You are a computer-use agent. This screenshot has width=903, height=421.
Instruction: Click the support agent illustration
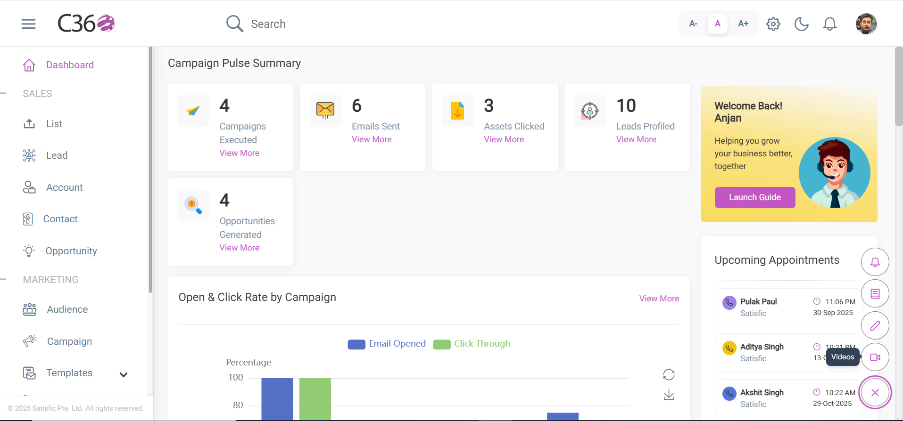(835, 173)
